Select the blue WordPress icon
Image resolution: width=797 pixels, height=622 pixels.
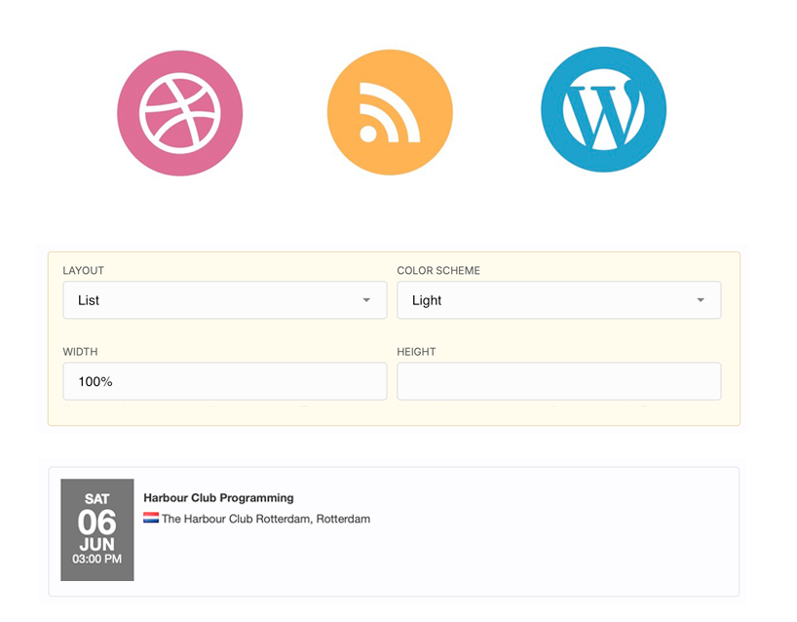point(603,109)
